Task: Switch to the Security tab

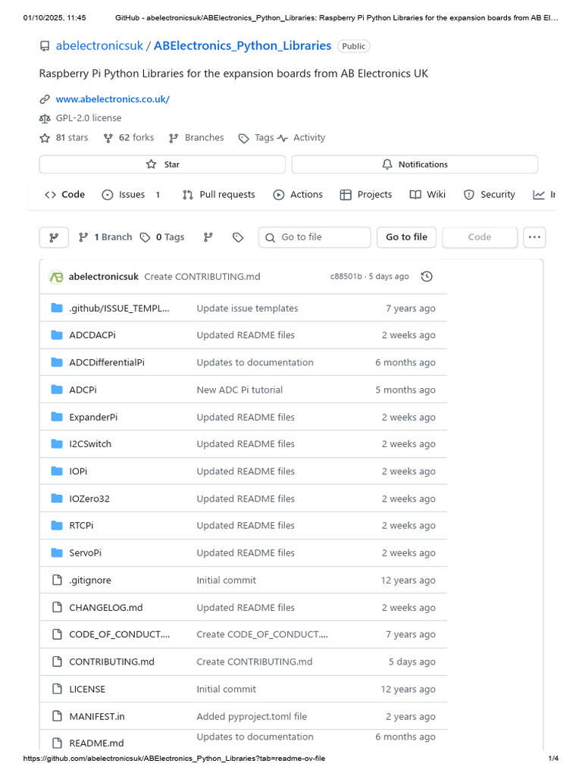Action: pyautogui.click(x=490, y=195)
